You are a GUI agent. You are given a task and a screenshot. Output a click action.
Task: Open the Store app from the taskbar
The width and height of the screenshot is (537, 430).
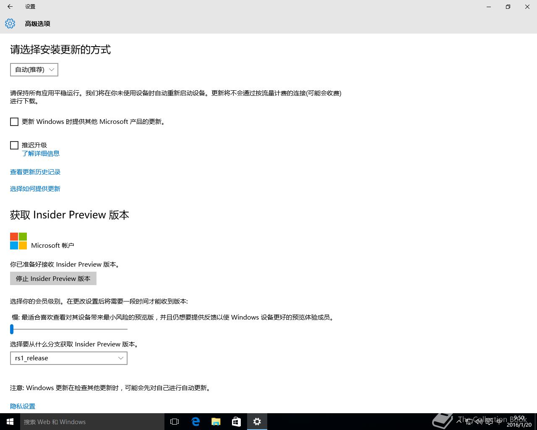pyautogui.click(x=237, y=422)
